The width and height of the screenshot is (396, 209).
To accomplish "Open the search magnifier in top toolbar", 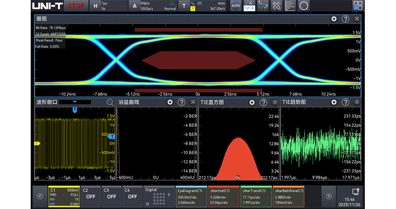I will [x=304, y=6].
